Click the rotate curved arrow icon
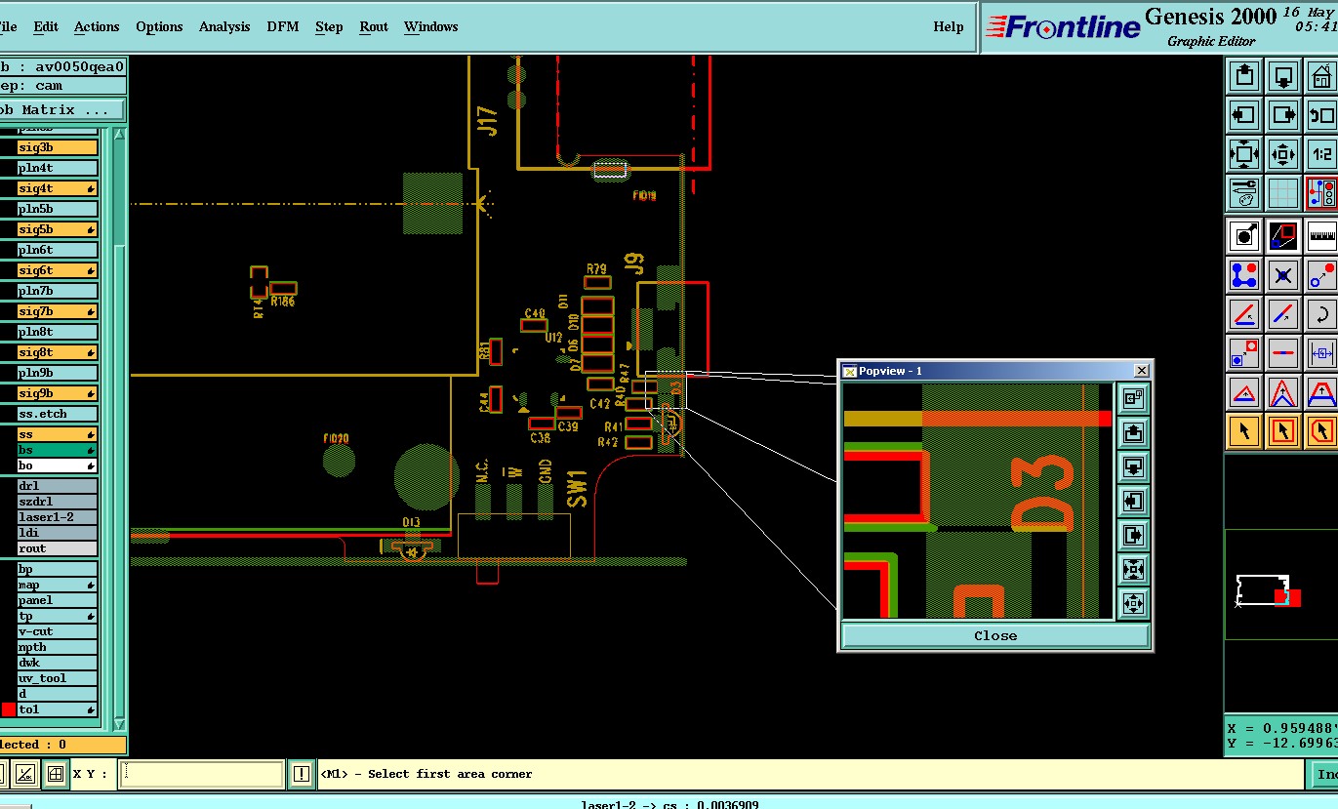This screenshot has width=1338, height=809. point(1321,314)
